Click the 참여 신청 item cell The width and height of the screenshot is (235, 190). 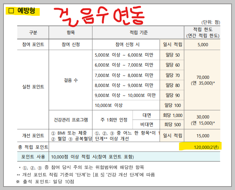click(x=70, y=45)
